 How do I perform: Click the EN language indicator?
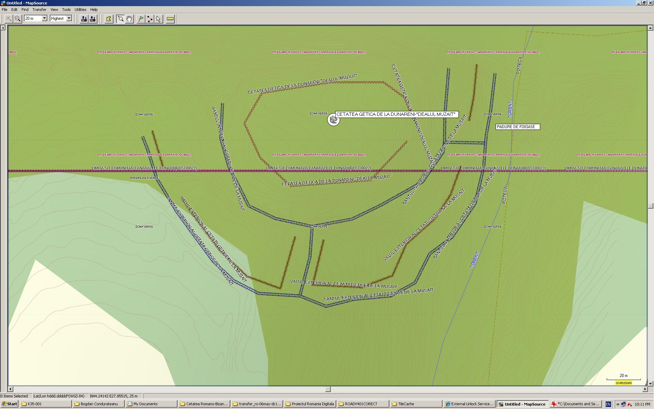(x=608, y=404)
